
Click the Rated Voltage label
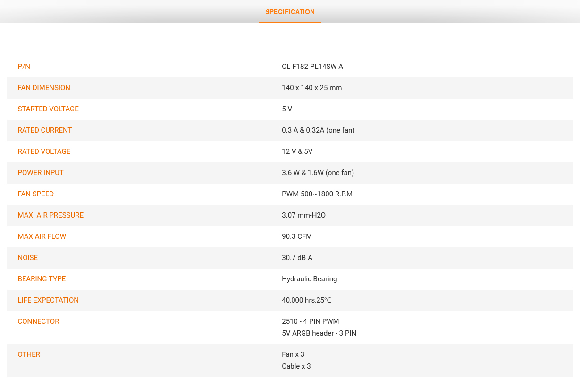click(44, 151)
